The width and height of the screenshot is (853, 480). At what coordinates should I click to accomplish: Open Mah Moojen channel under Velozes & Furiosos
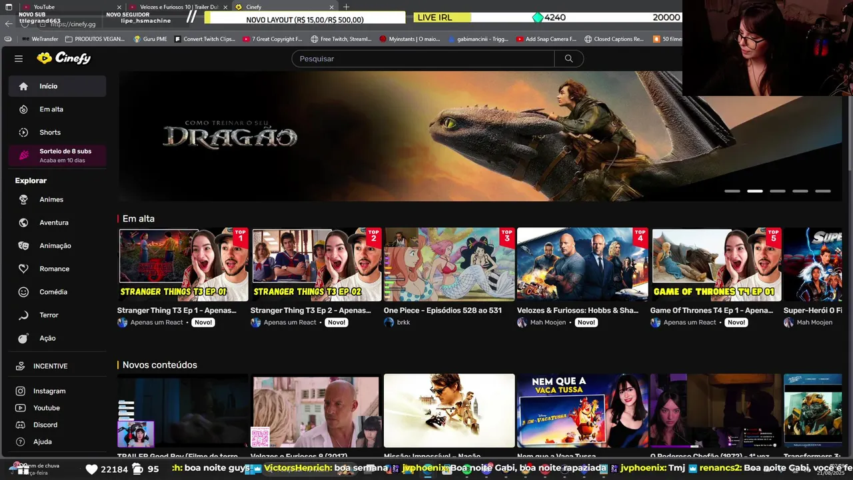pos(548,323)
